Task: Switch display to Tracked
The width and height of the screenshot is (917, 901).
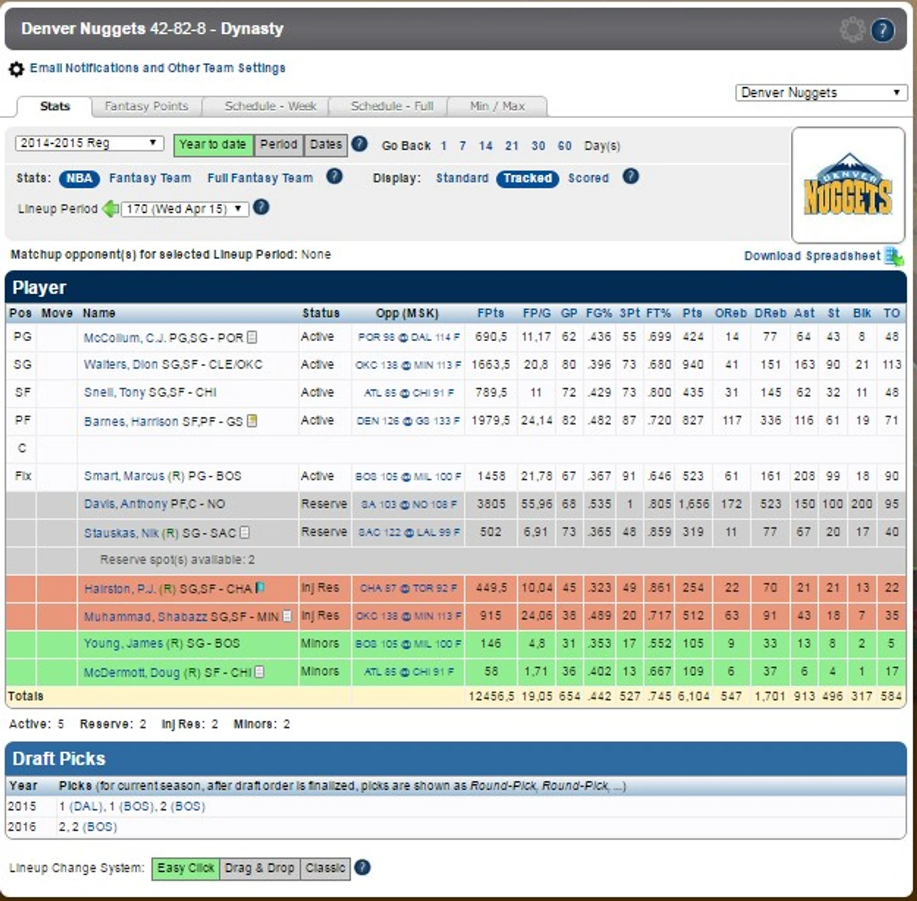Action: pyautogui.click(x=527, y=178)
